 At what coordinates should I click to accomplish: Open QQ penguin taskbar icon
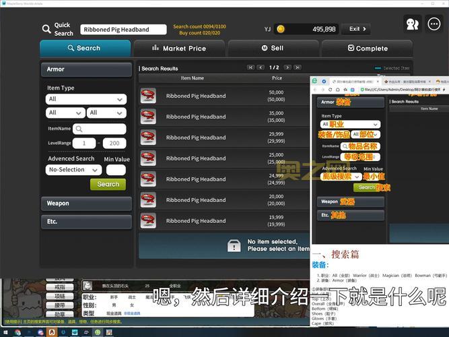[x=52, y=332]
